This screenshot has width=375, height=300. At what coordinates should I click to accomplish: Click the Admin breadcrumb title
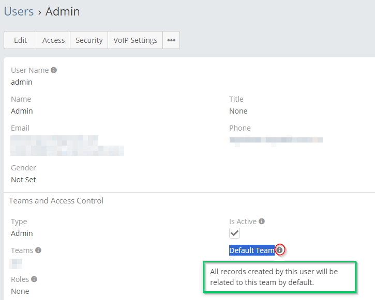point(63,11)
